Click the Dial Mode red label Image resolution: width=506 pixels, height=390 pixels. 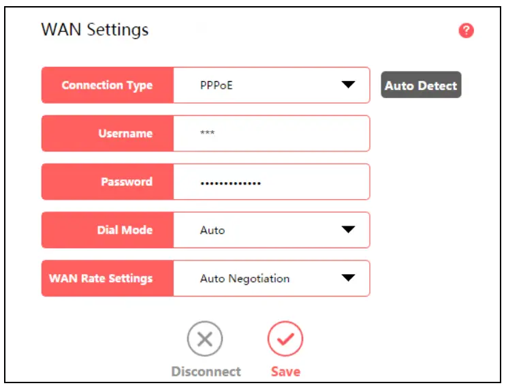point(108,230)
